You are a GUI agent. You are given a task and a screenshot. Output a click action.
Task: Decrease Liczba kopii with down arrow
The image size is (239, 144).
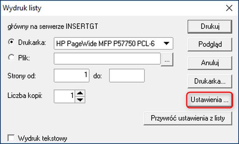click(x=80, y=100)
